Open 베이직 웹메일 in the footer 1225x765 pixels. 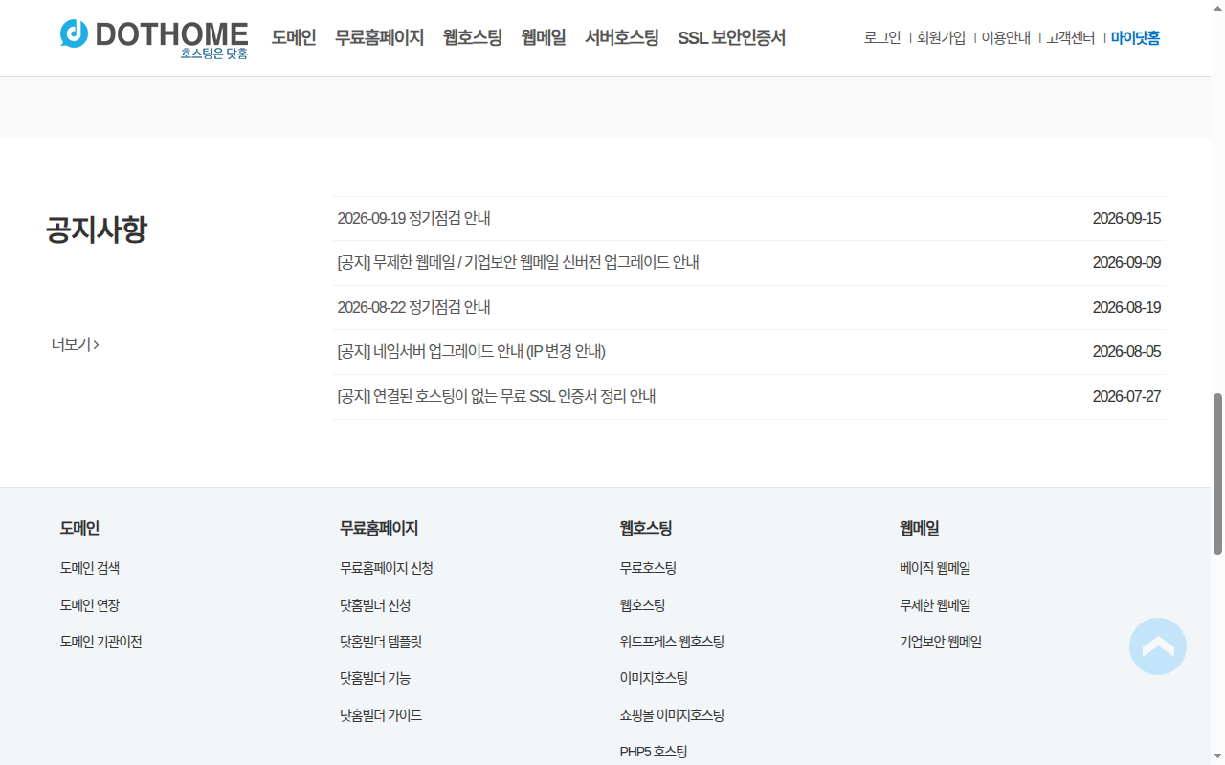pyautogui.click(x=935, y=568)
